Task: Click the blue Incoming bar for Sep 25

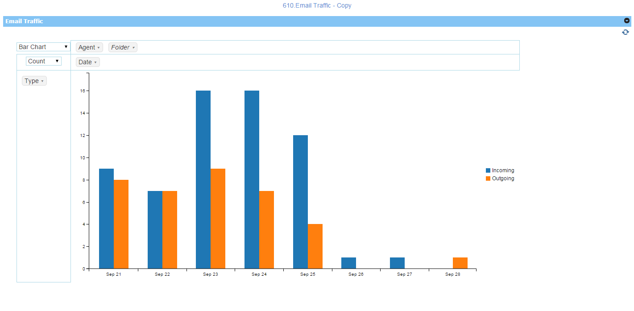Action: tap(300, 202)
